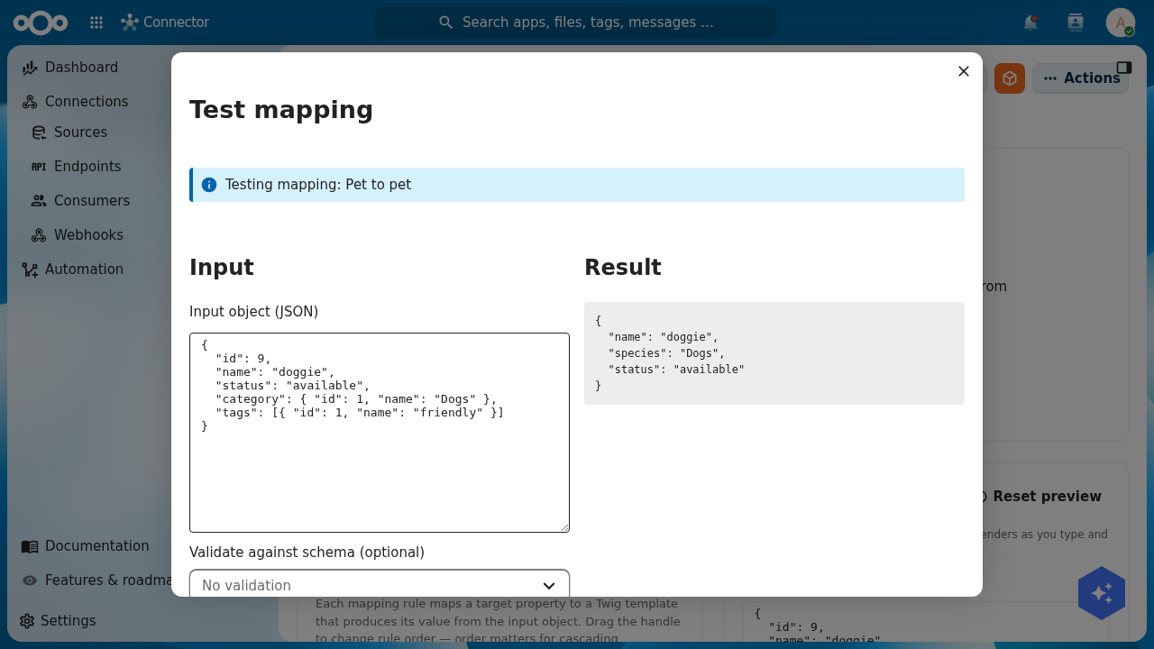Image resolution: width=1154 pixels, height=649 pixels.
Task: Click the Automation flow icon
Action: coord(30,270)
